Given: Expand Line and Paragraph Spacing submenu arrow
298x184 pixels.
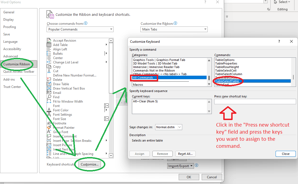Looking at the screenshot, I should pyautogui.click(x=106, y=153).
